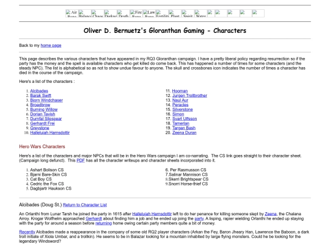Click 'Salinar Mannison CS' entry
Screen dimensions: 330x247
[188, 174]
